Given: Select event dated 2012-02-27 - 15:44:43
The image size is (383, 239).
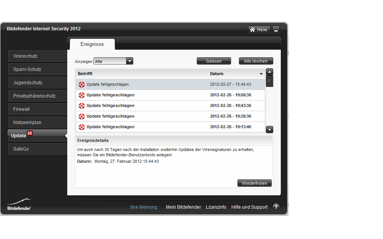Looking at the screenshot, I should (170, 84).
